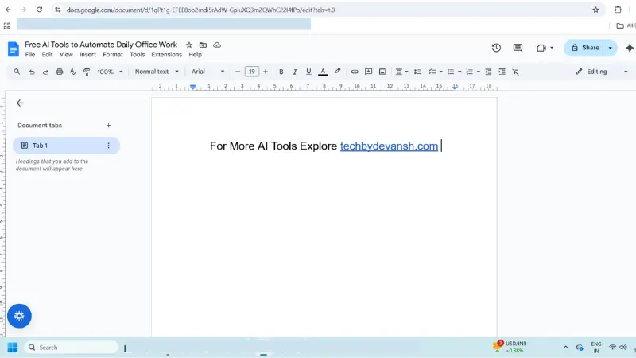Expand the numbered list options arrow

[479, 72]
